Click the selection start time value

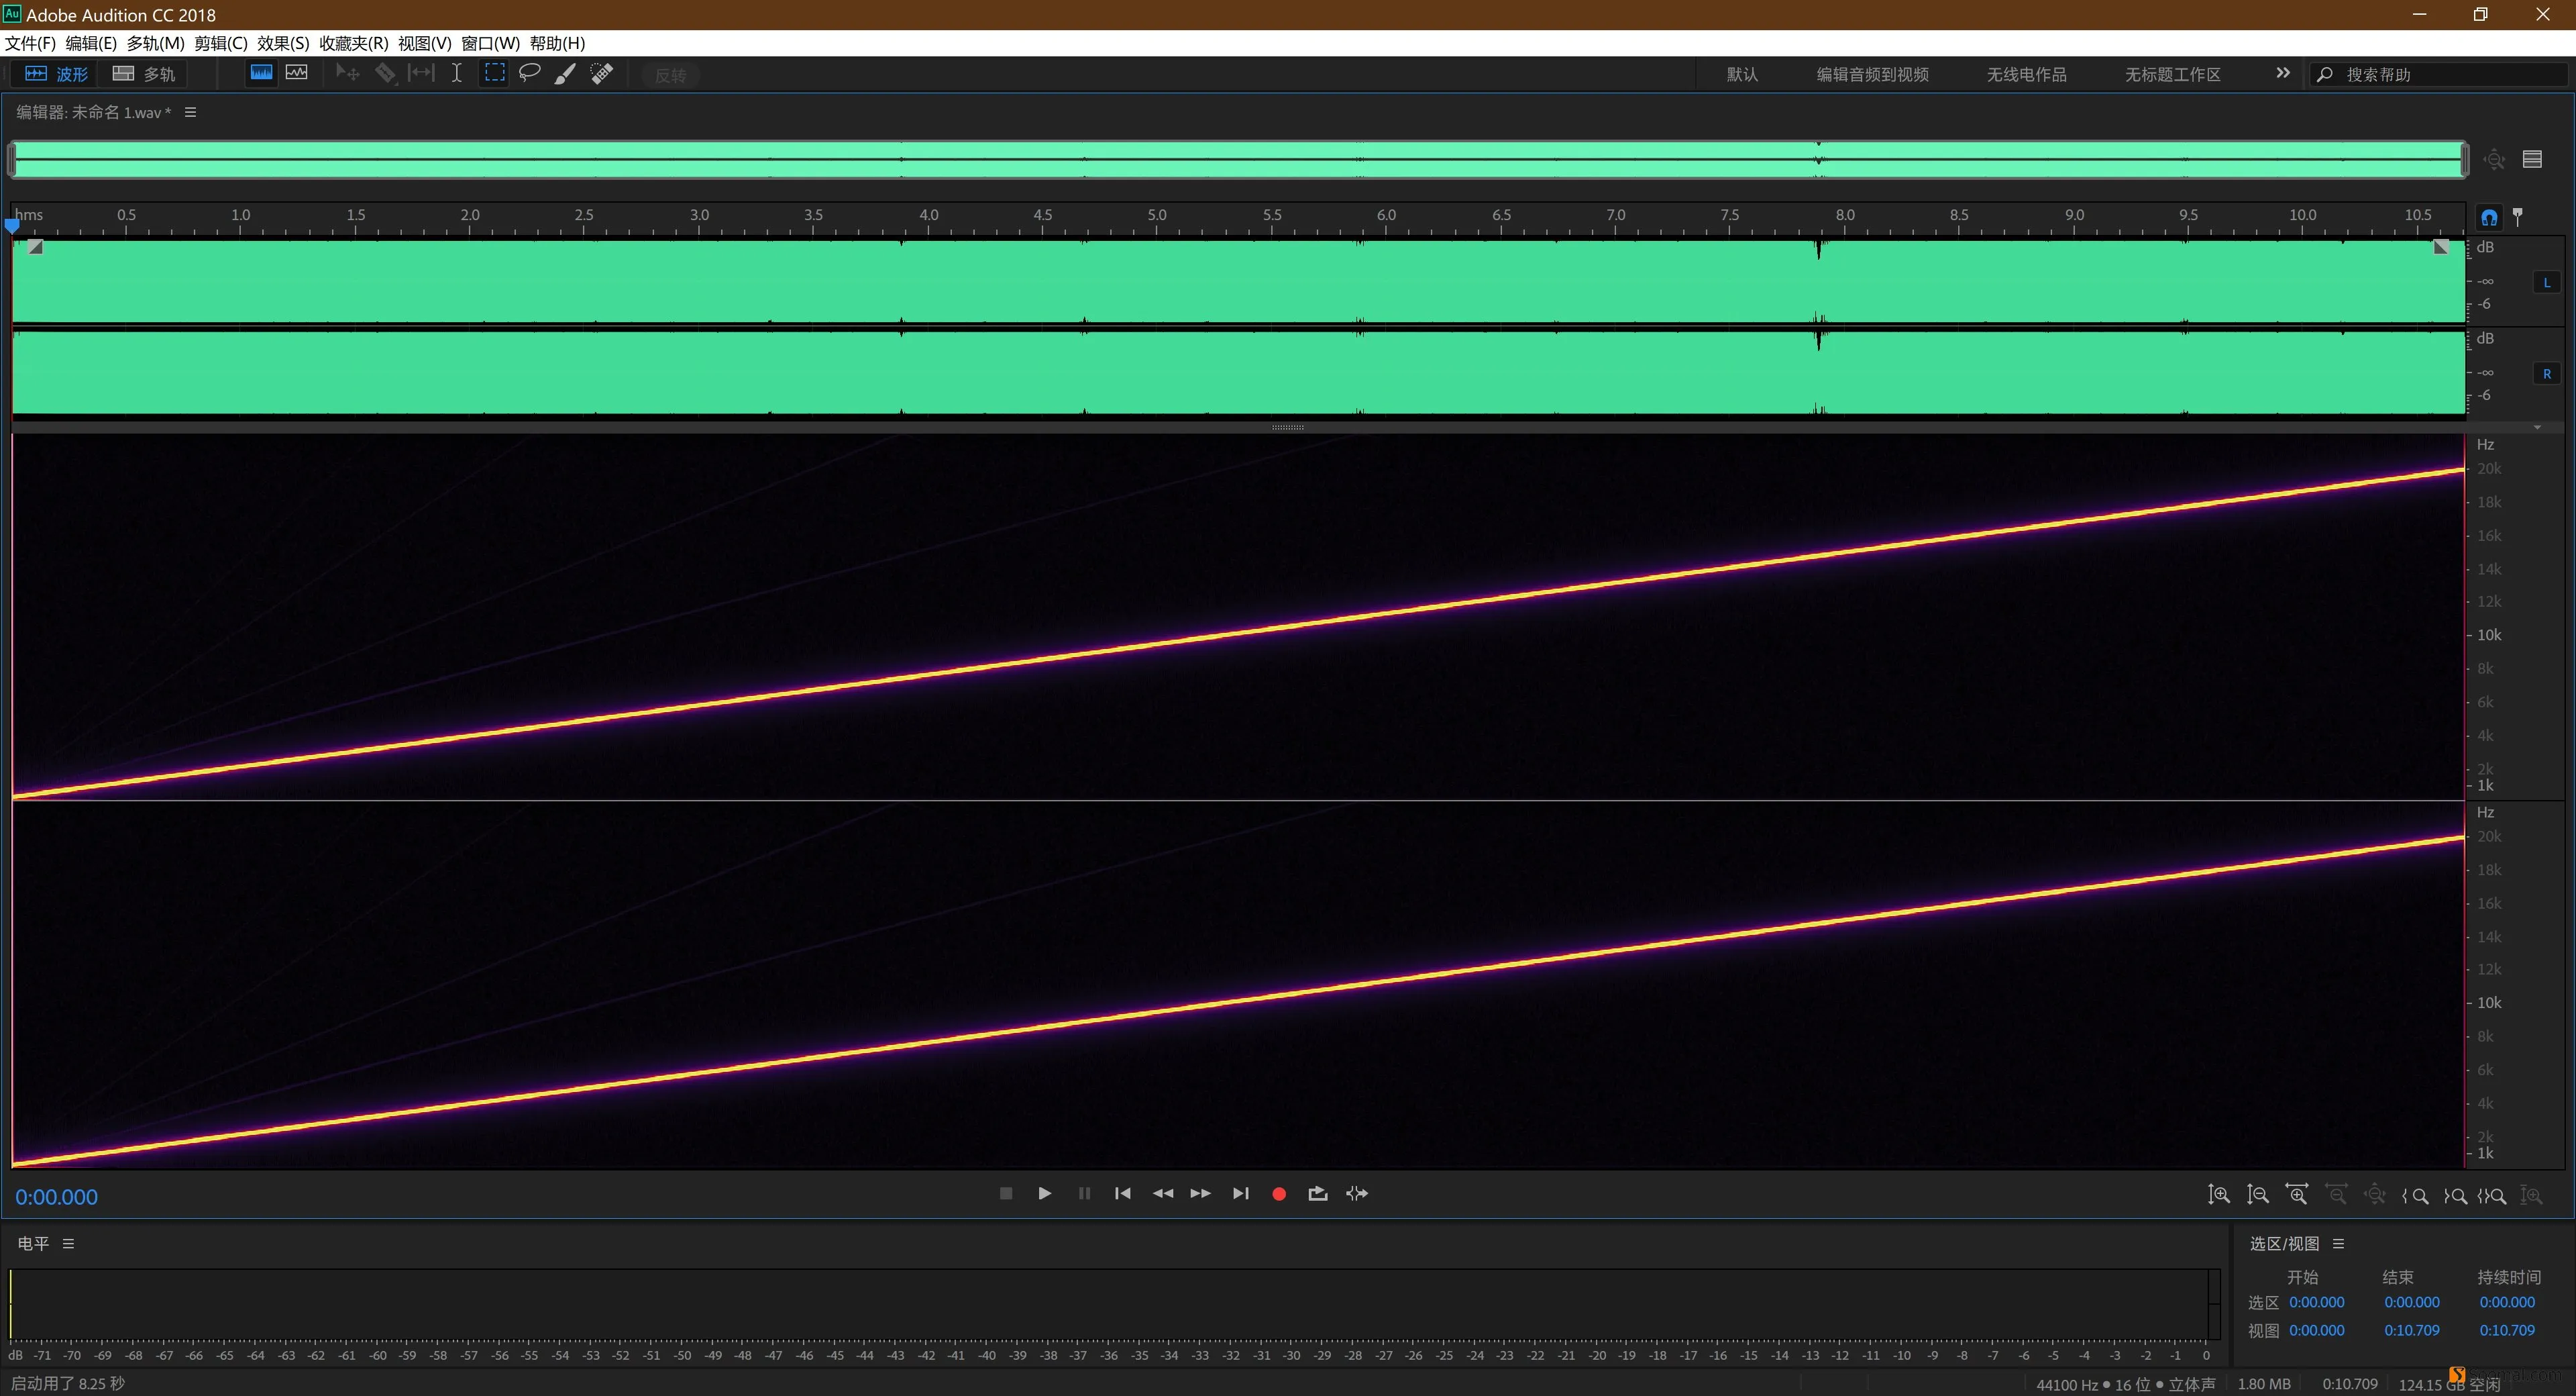click(x=2316, y=1302)
